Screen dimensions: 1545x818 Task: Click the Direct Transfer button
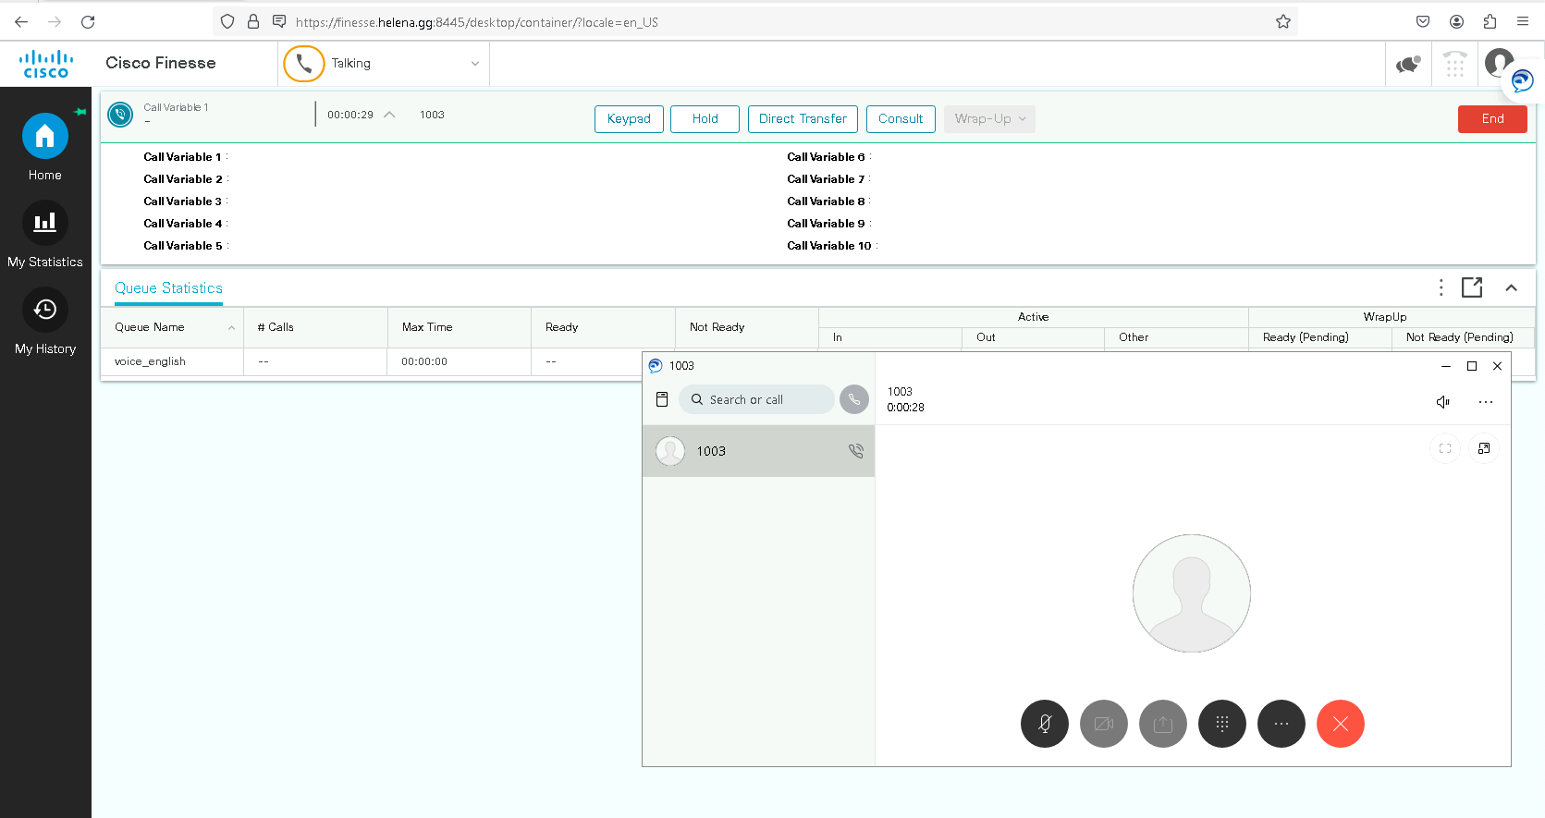coord(803,119)
